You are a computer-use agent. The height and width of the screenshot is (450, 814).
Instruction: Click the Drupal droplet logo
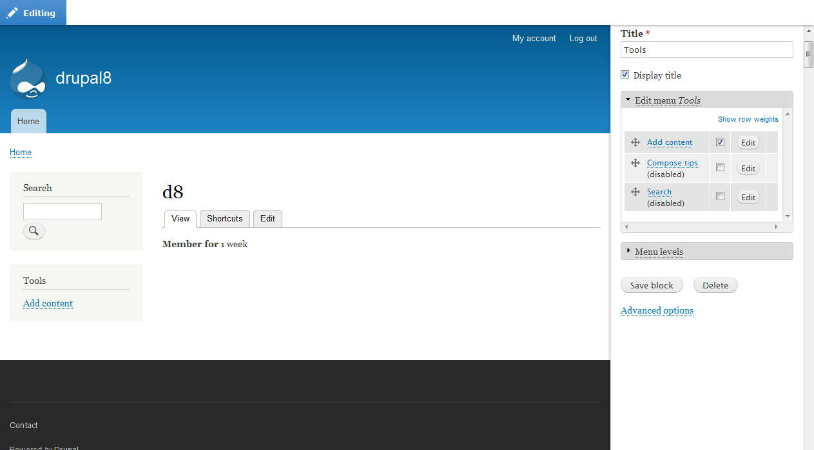[x=28, y=77]
